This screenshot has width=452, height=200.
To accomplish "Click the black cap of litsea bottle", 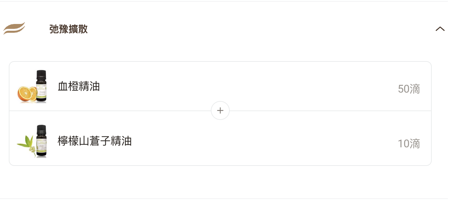I will [x=41, y=129].
